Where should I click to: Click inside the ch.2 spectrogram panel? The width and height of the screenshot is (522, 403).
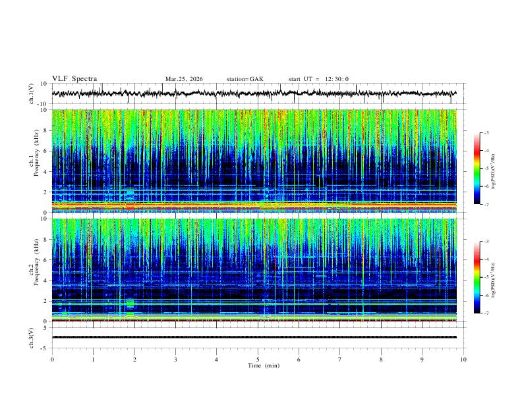click(254, 270)
